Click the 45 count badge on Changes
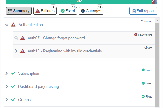163x108 pixels. (x=100, y=7)
